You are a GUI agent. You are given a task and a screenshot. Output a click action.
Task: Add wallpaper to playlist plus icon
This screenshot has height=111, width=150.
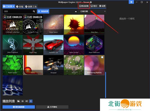click(x=31, y=101)
